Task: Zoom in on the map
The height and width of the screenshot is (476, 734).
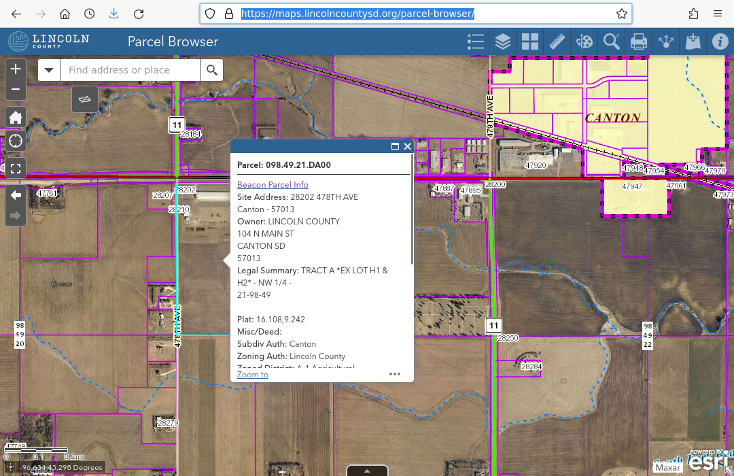Action: click(x=16, y=69)
